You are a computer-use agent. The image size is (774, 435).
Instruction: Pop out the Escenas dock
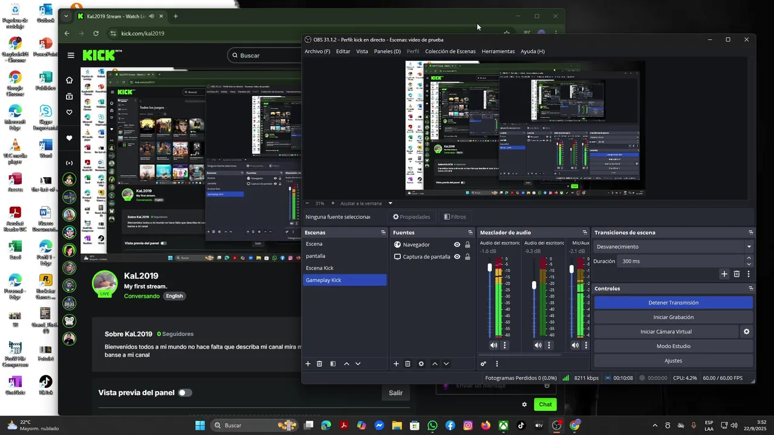(383, 233)
